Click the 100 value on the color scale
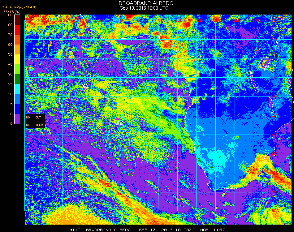The image size is (294, 232). pyautogui.click(x=9, y=15)
